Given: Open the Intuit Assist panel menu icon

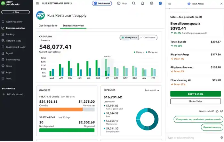Looking at the screenshot, I should pyautogui.click(x=170, y=4).
